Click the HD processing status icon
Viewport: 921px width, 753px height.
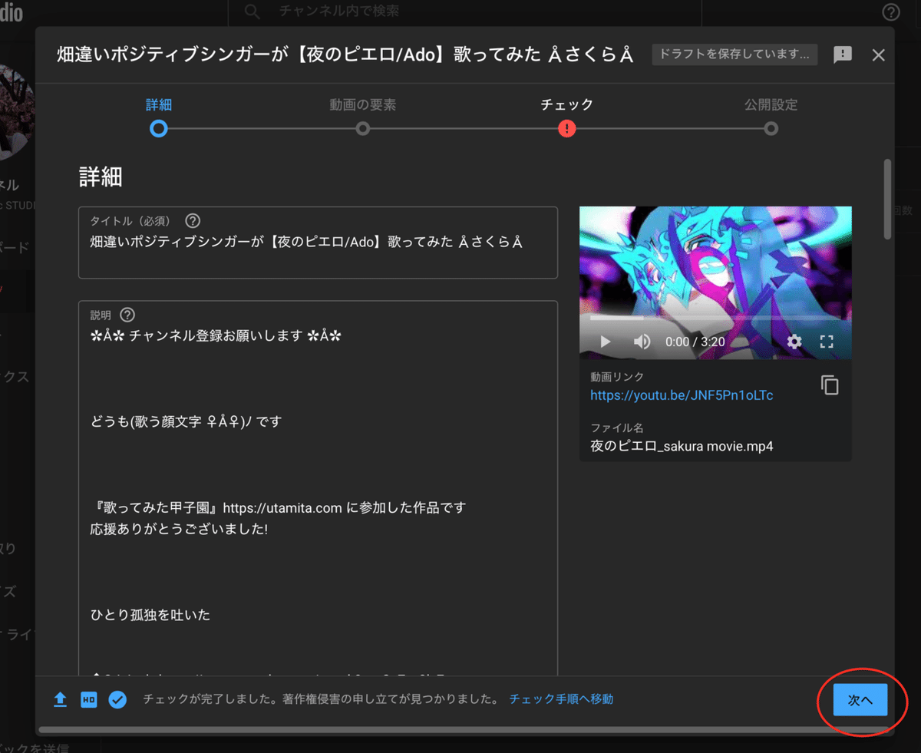pos(88,699)
